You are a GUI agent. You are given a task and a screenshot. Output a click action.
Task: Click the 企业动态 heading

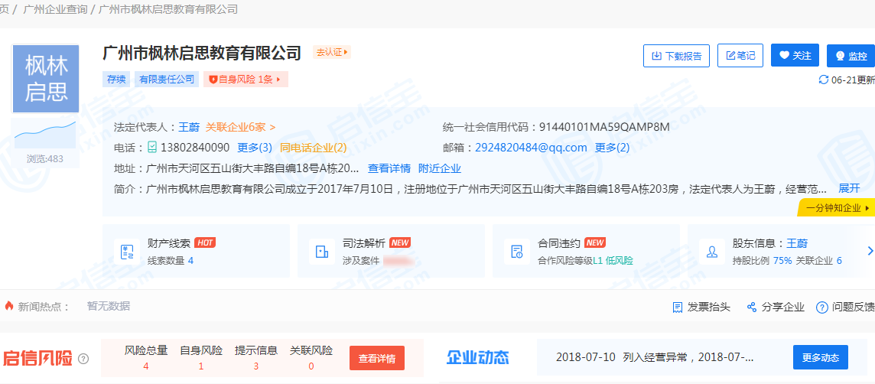pyautogui.click(x=478, y=358)
